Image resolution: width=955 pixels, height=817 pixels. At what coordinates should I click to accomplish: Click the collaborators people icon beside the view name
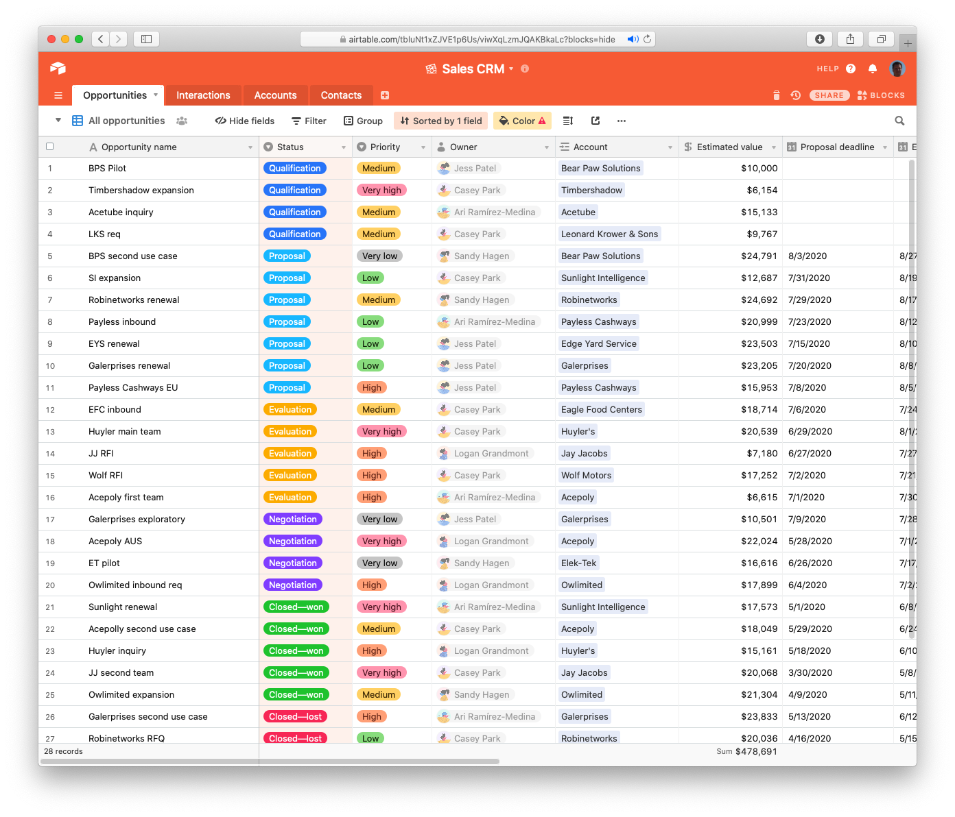(x=182, y=121)
